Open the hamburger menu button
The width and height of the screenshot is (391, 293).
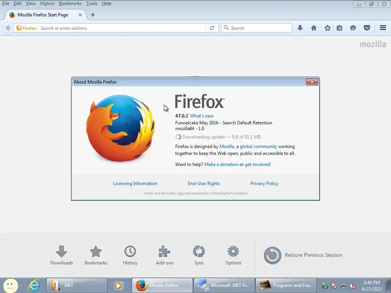coord(383,28)
